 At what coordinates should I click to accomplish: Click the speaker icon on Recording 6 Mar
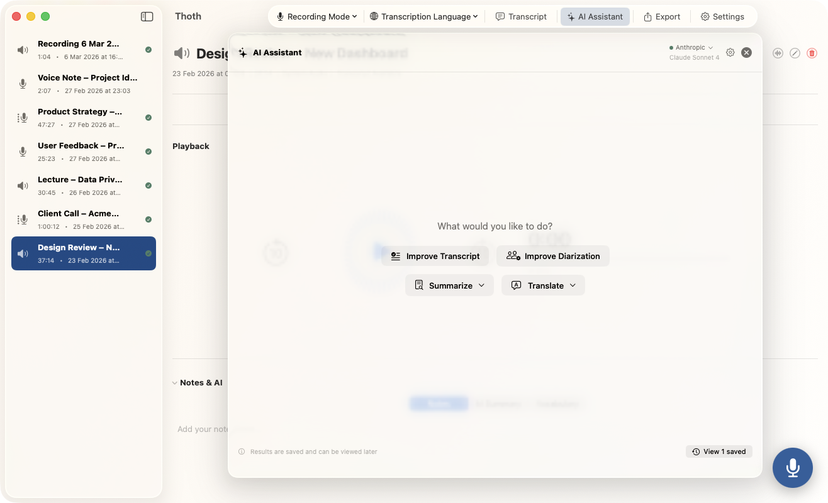click(23, 50)
